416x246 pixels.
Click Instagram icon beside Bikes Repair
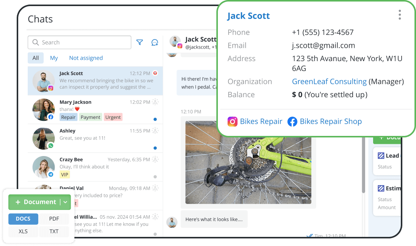tap(232, 121)
